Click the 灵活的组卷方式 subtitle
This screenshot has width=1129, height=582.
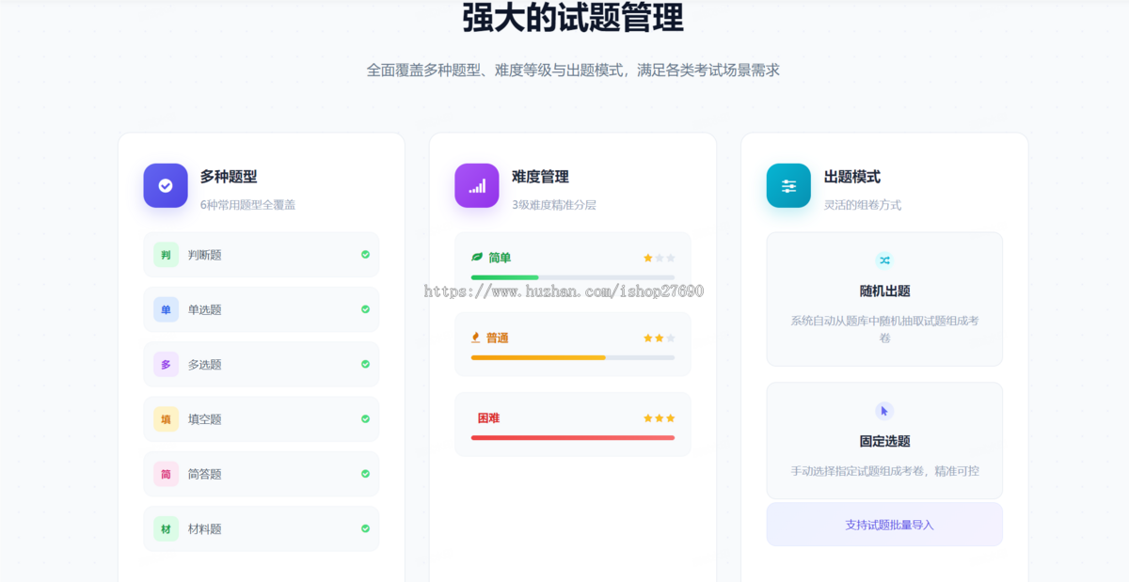pyautogui.click(x=863, y=204)
